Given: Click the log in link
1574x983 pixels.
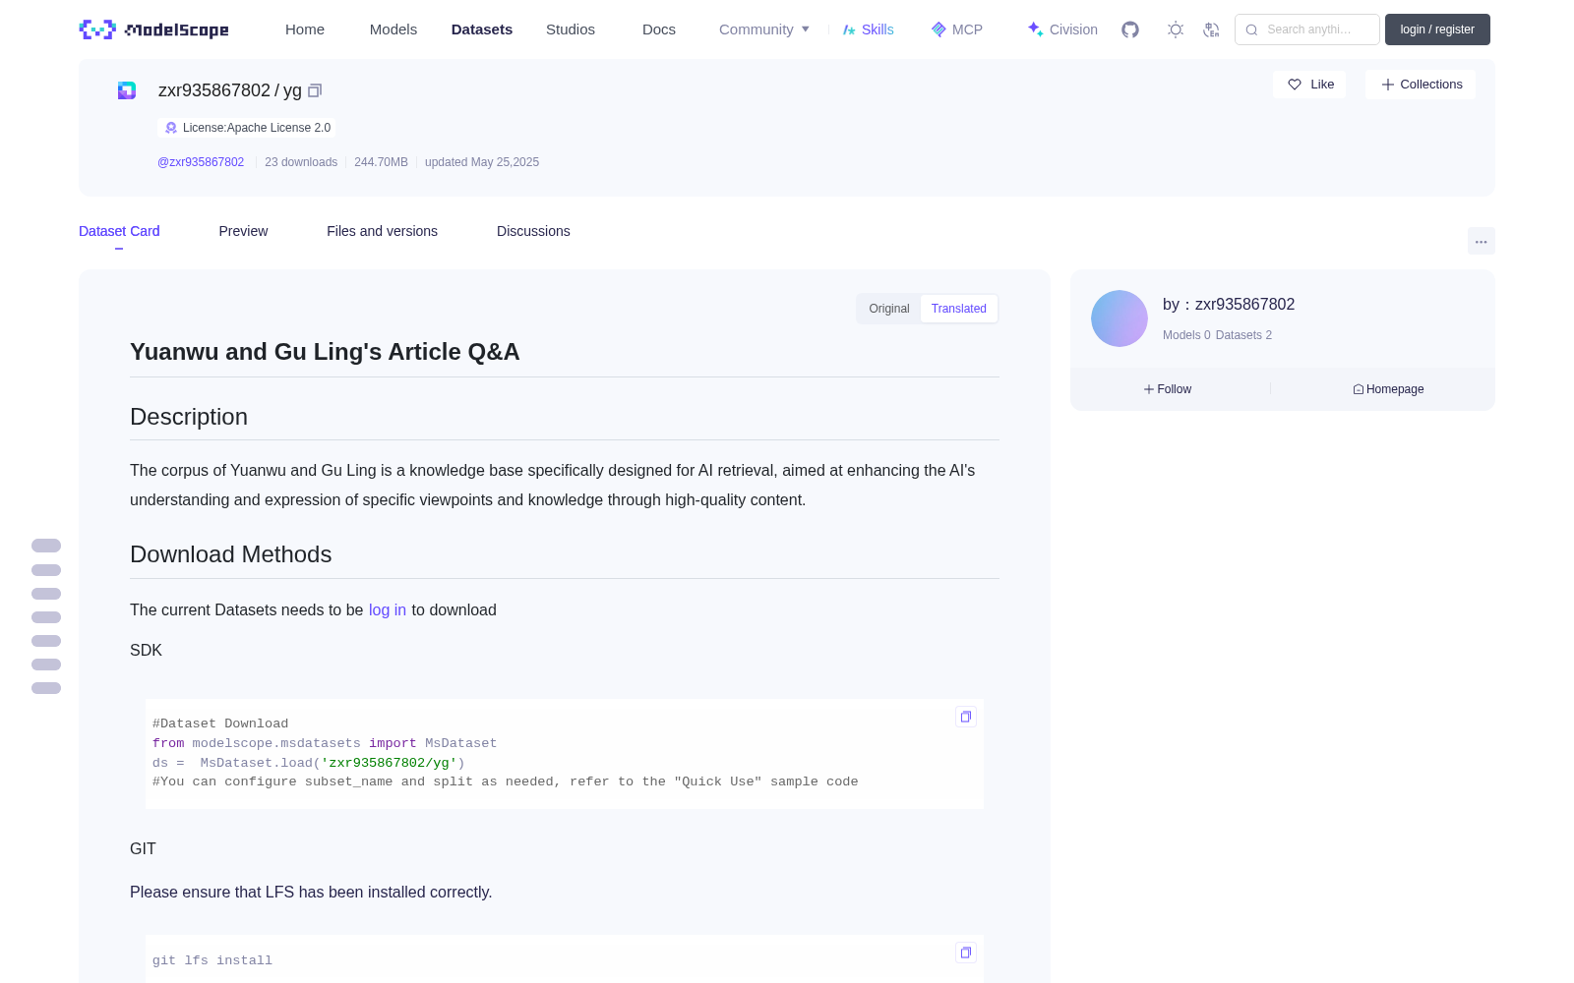Looking at the screenshot, I should (x=388, y=610).
